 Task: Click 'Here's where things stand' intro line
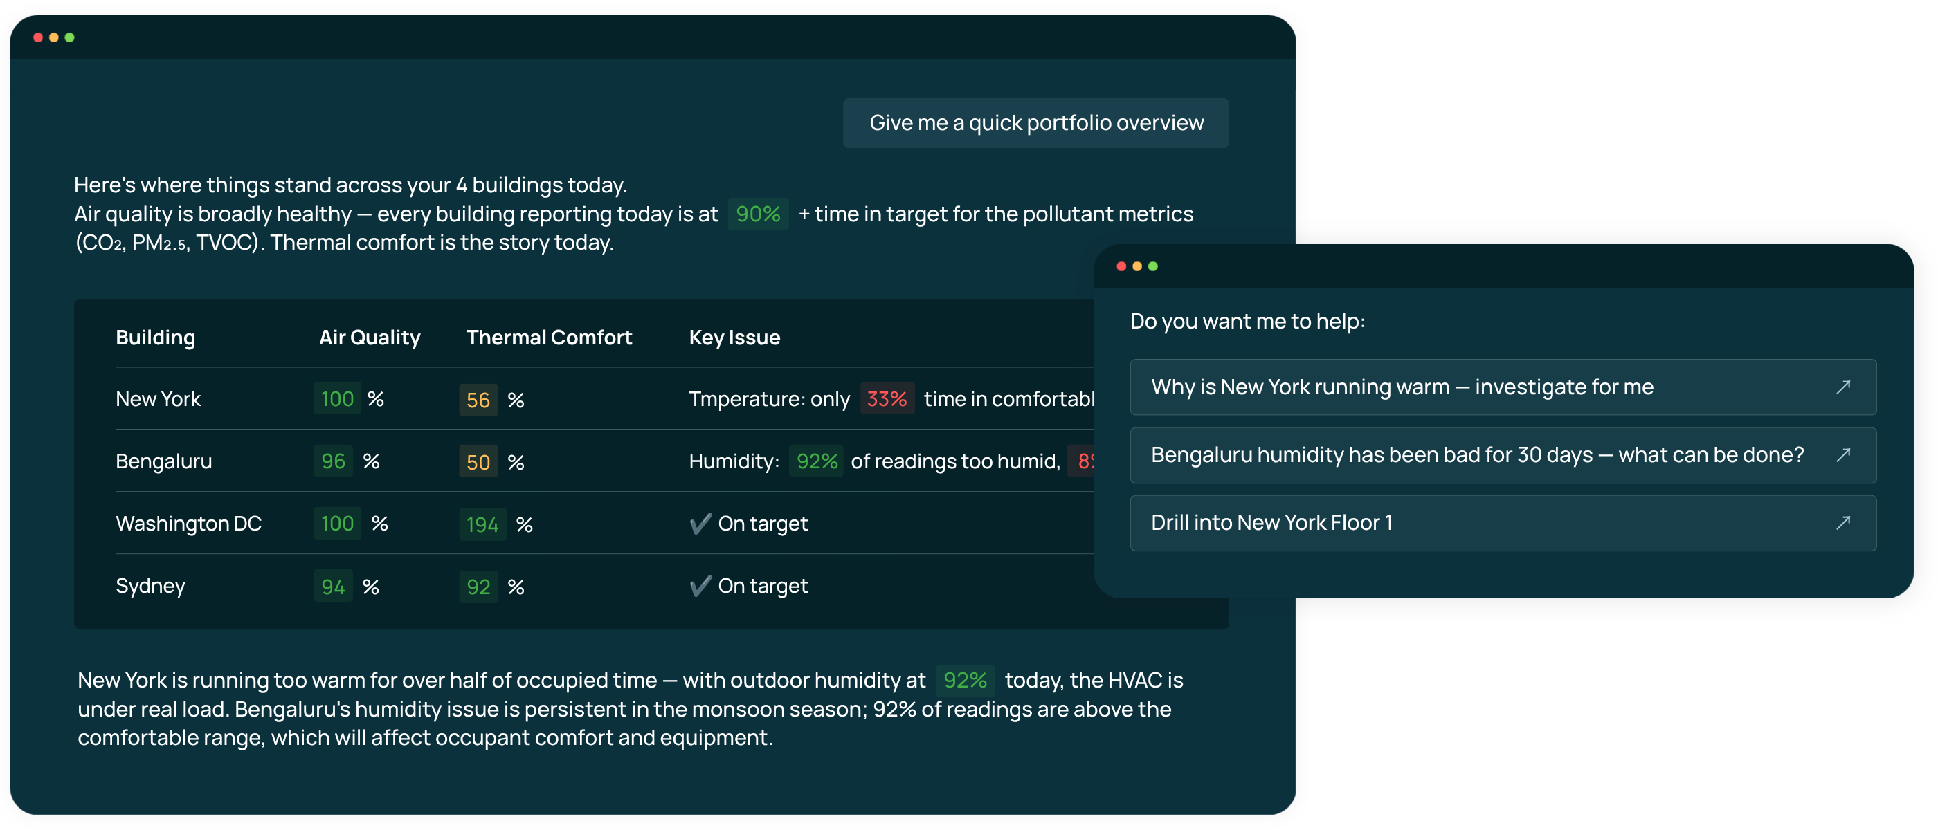point(351,185)
